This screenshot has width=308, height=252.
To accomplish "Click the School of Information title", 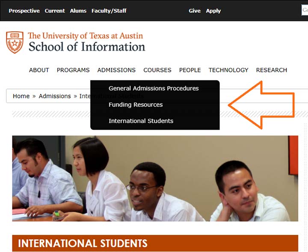I will 87,47.
